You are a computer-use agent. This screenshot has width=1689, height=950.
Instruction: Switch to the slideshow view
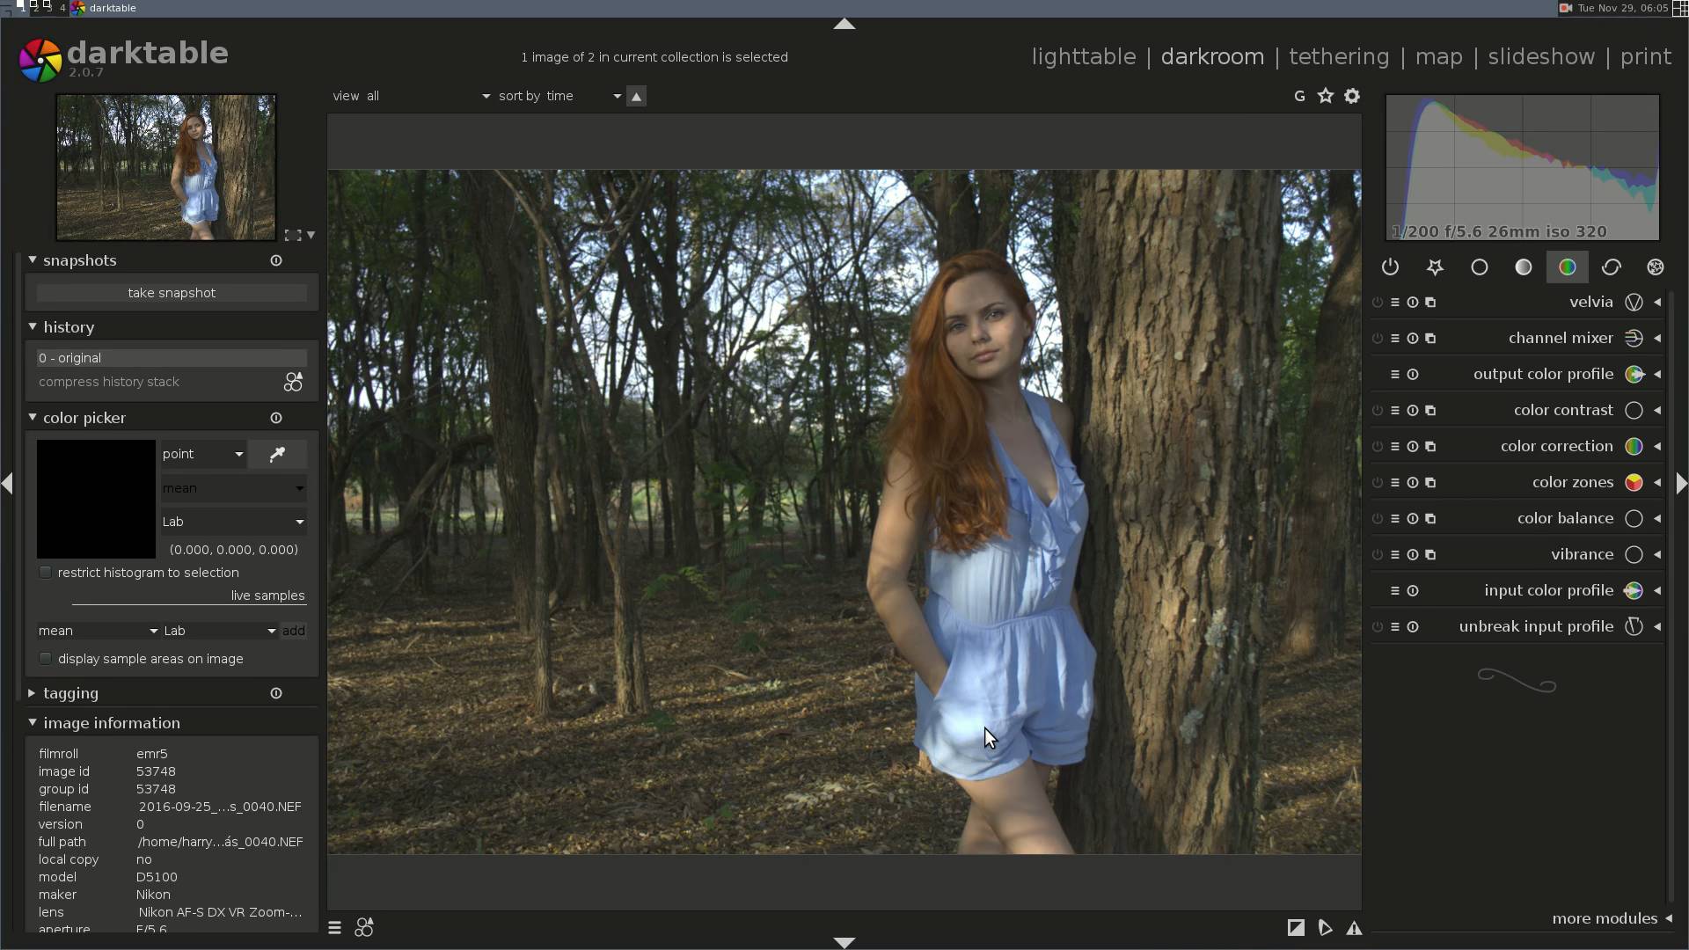coord(1540,57)
